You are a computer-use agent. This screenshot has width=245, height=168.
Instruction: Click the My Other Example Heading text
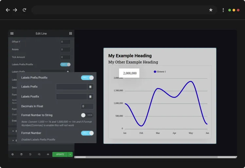[x=133, y=62]
